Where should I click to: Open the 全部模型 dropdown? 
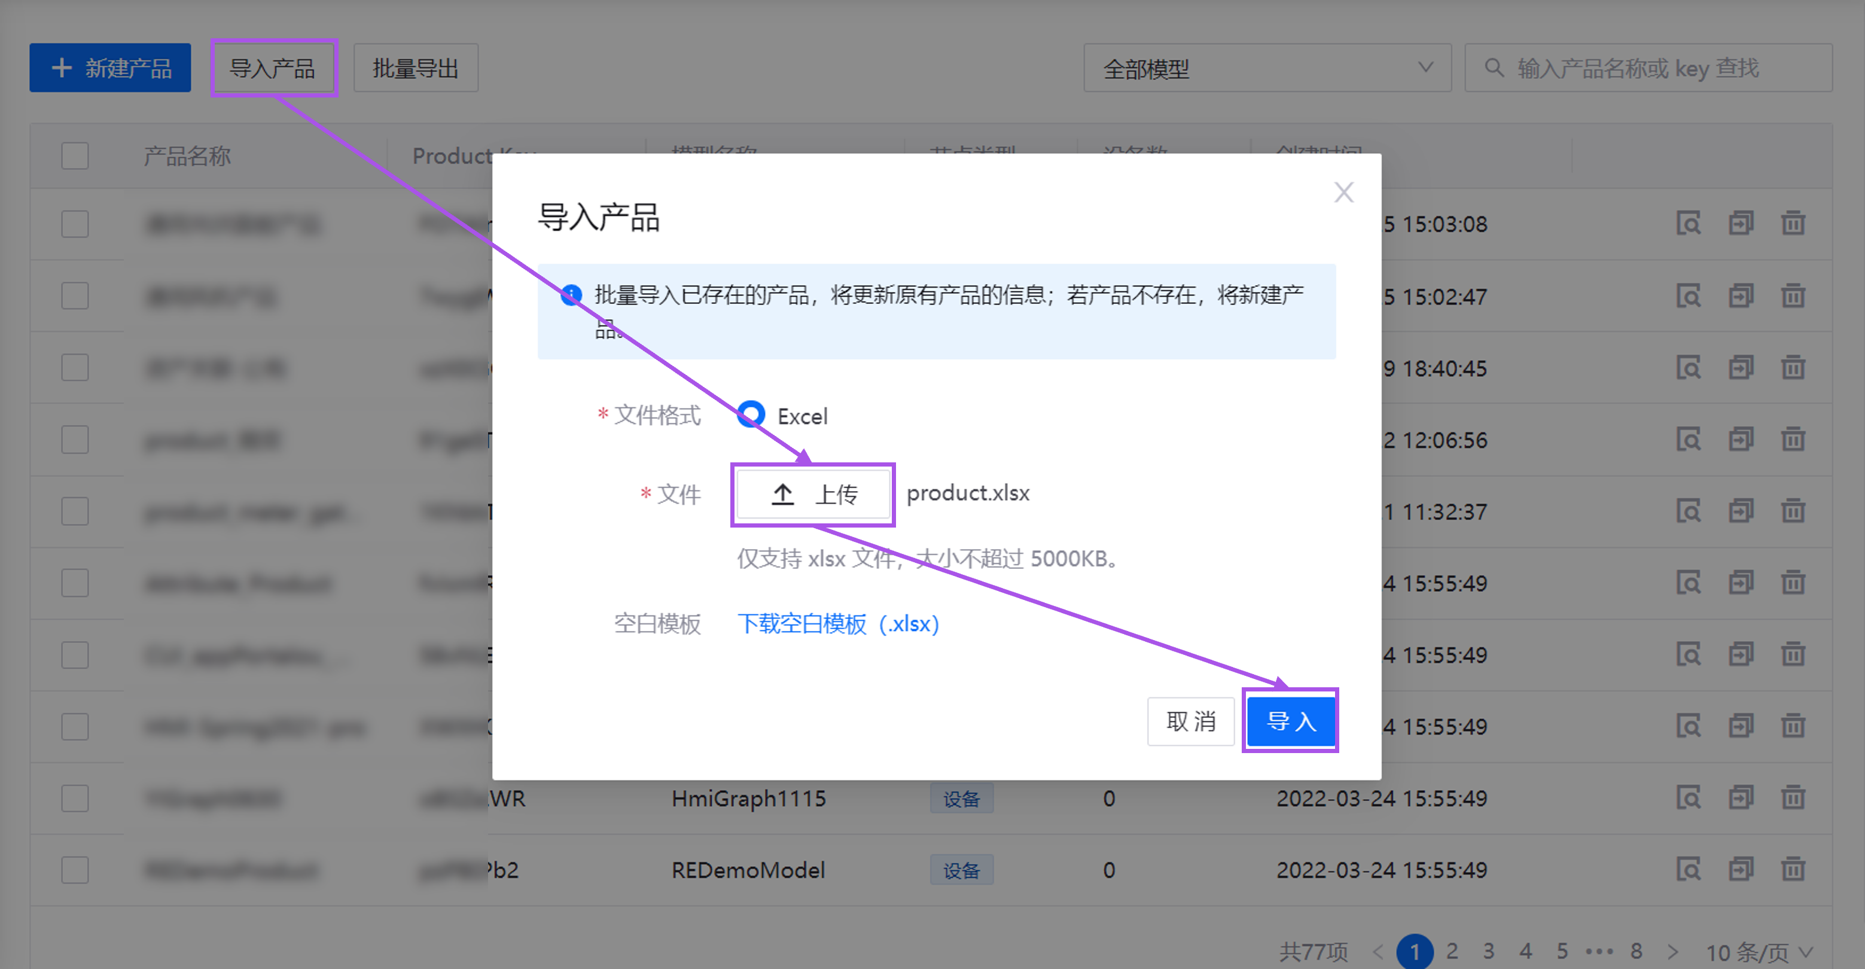1267,68
